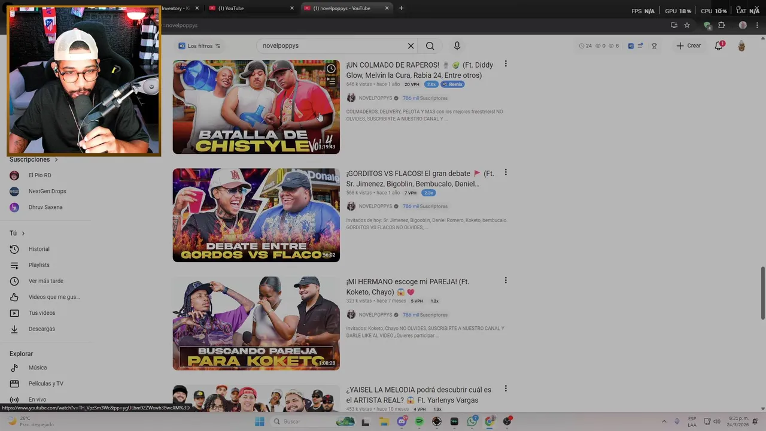
Task: Open Películas y TV under Explorar
Action: (45, 384)
